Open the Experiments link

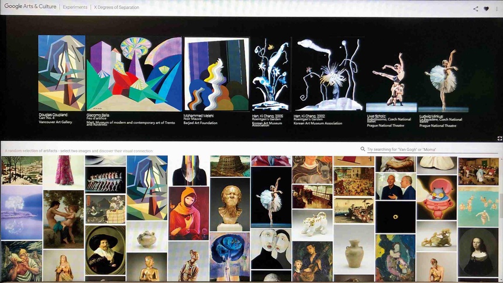pos(75,7)
